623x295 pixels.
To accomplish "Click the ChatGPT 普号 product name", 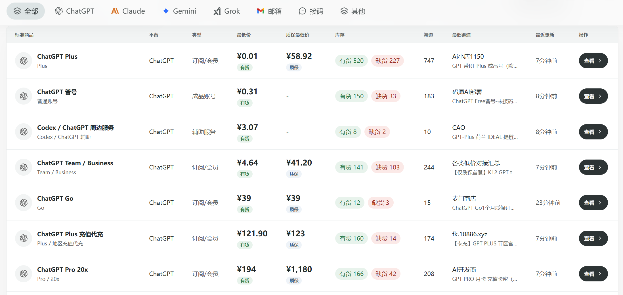I will [57, 92].
